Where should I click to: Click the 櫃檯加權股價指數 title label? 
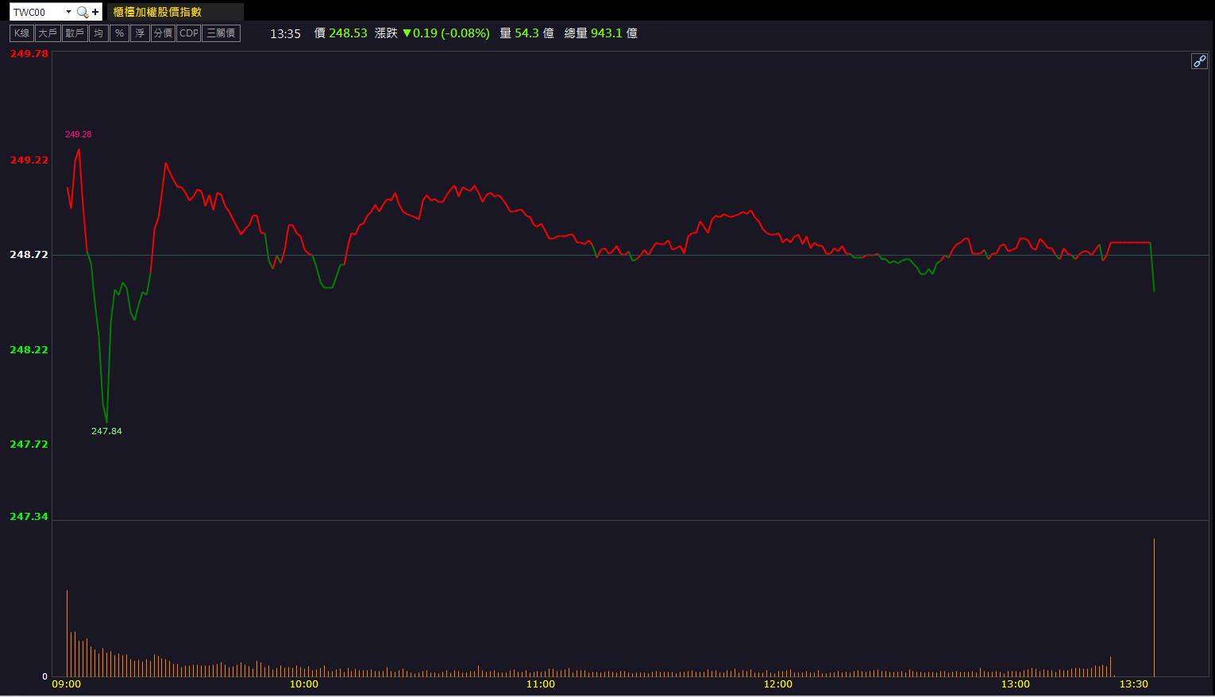pos(157,12)
